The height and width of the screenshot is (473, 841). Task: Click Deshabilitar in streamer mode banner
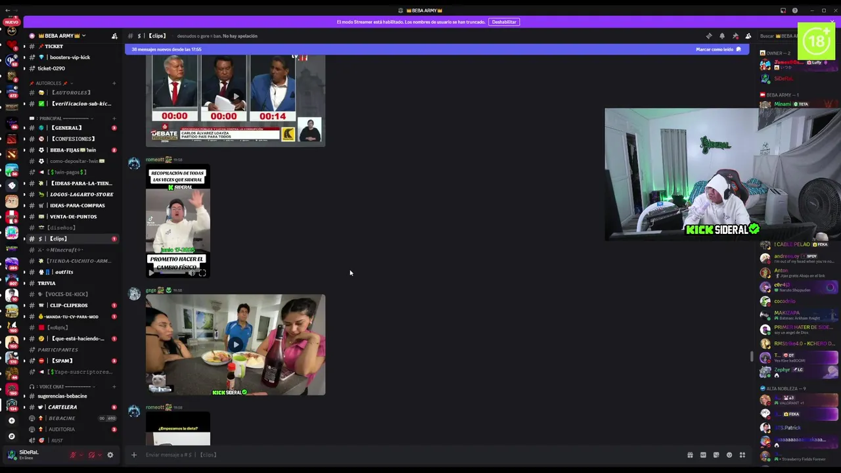pos(504,22)
